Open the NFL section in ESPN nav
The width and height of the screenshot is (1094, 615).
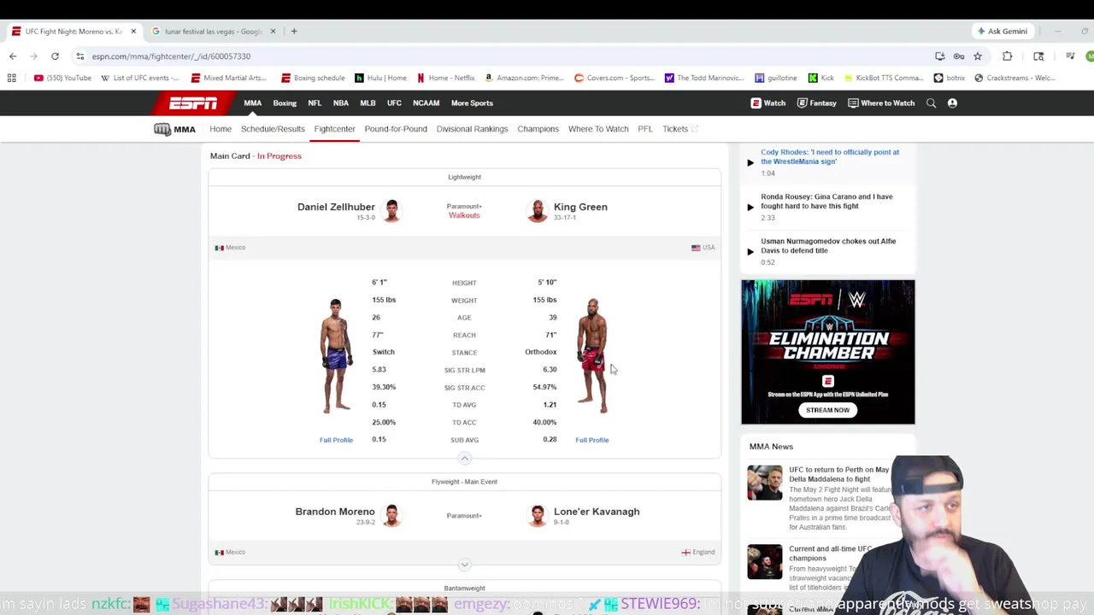[315, 103]
